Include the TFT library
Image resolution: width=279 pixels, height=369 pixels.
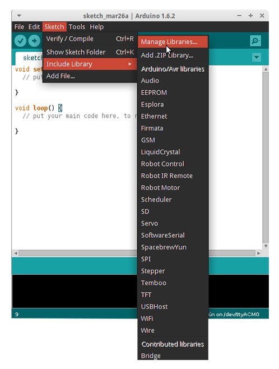click(173, 294)
